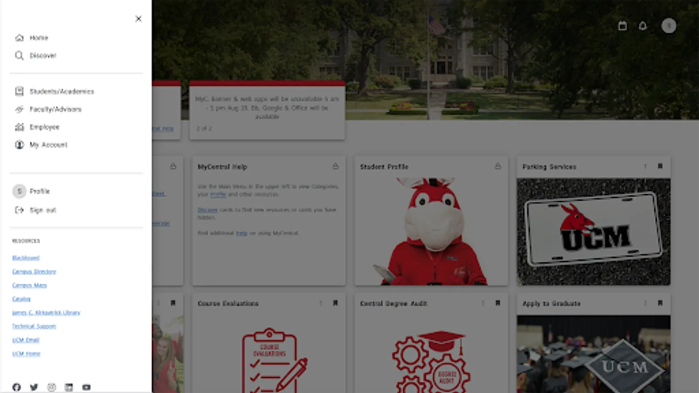The height and width of the screenshot is (393, 699).
Task: Open more options on Parking Services card
Action: (645, 166)
